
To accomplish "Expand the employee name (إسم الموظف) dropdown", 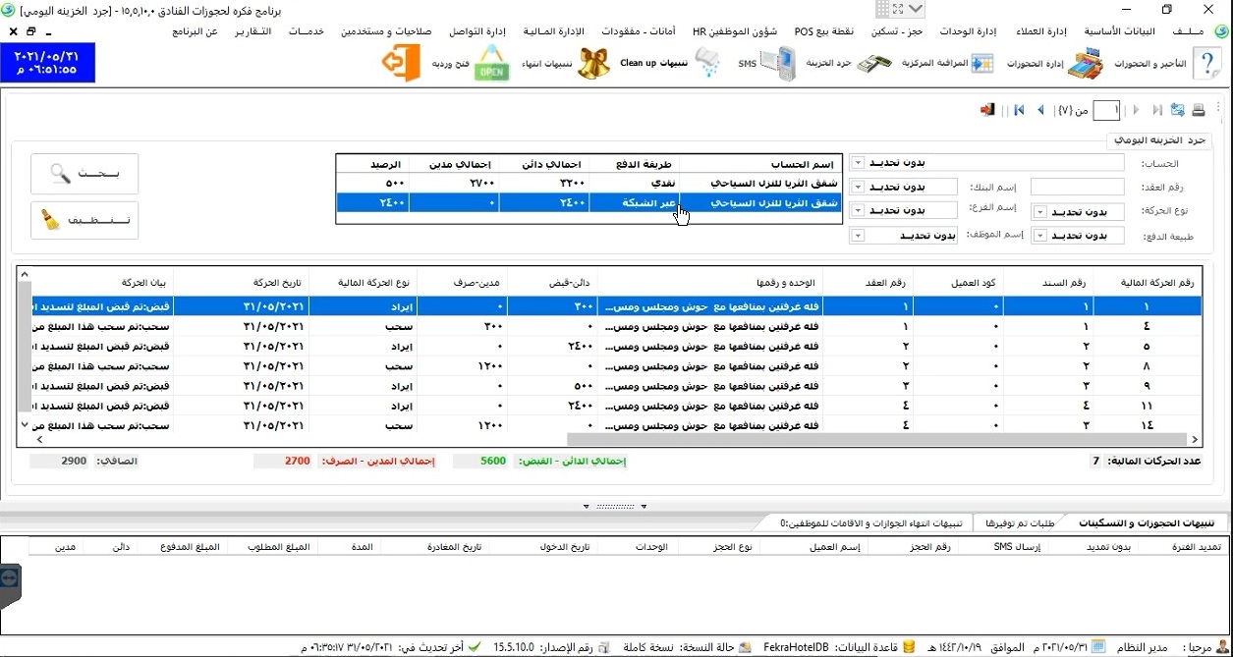I will click(x=858, y=236).
